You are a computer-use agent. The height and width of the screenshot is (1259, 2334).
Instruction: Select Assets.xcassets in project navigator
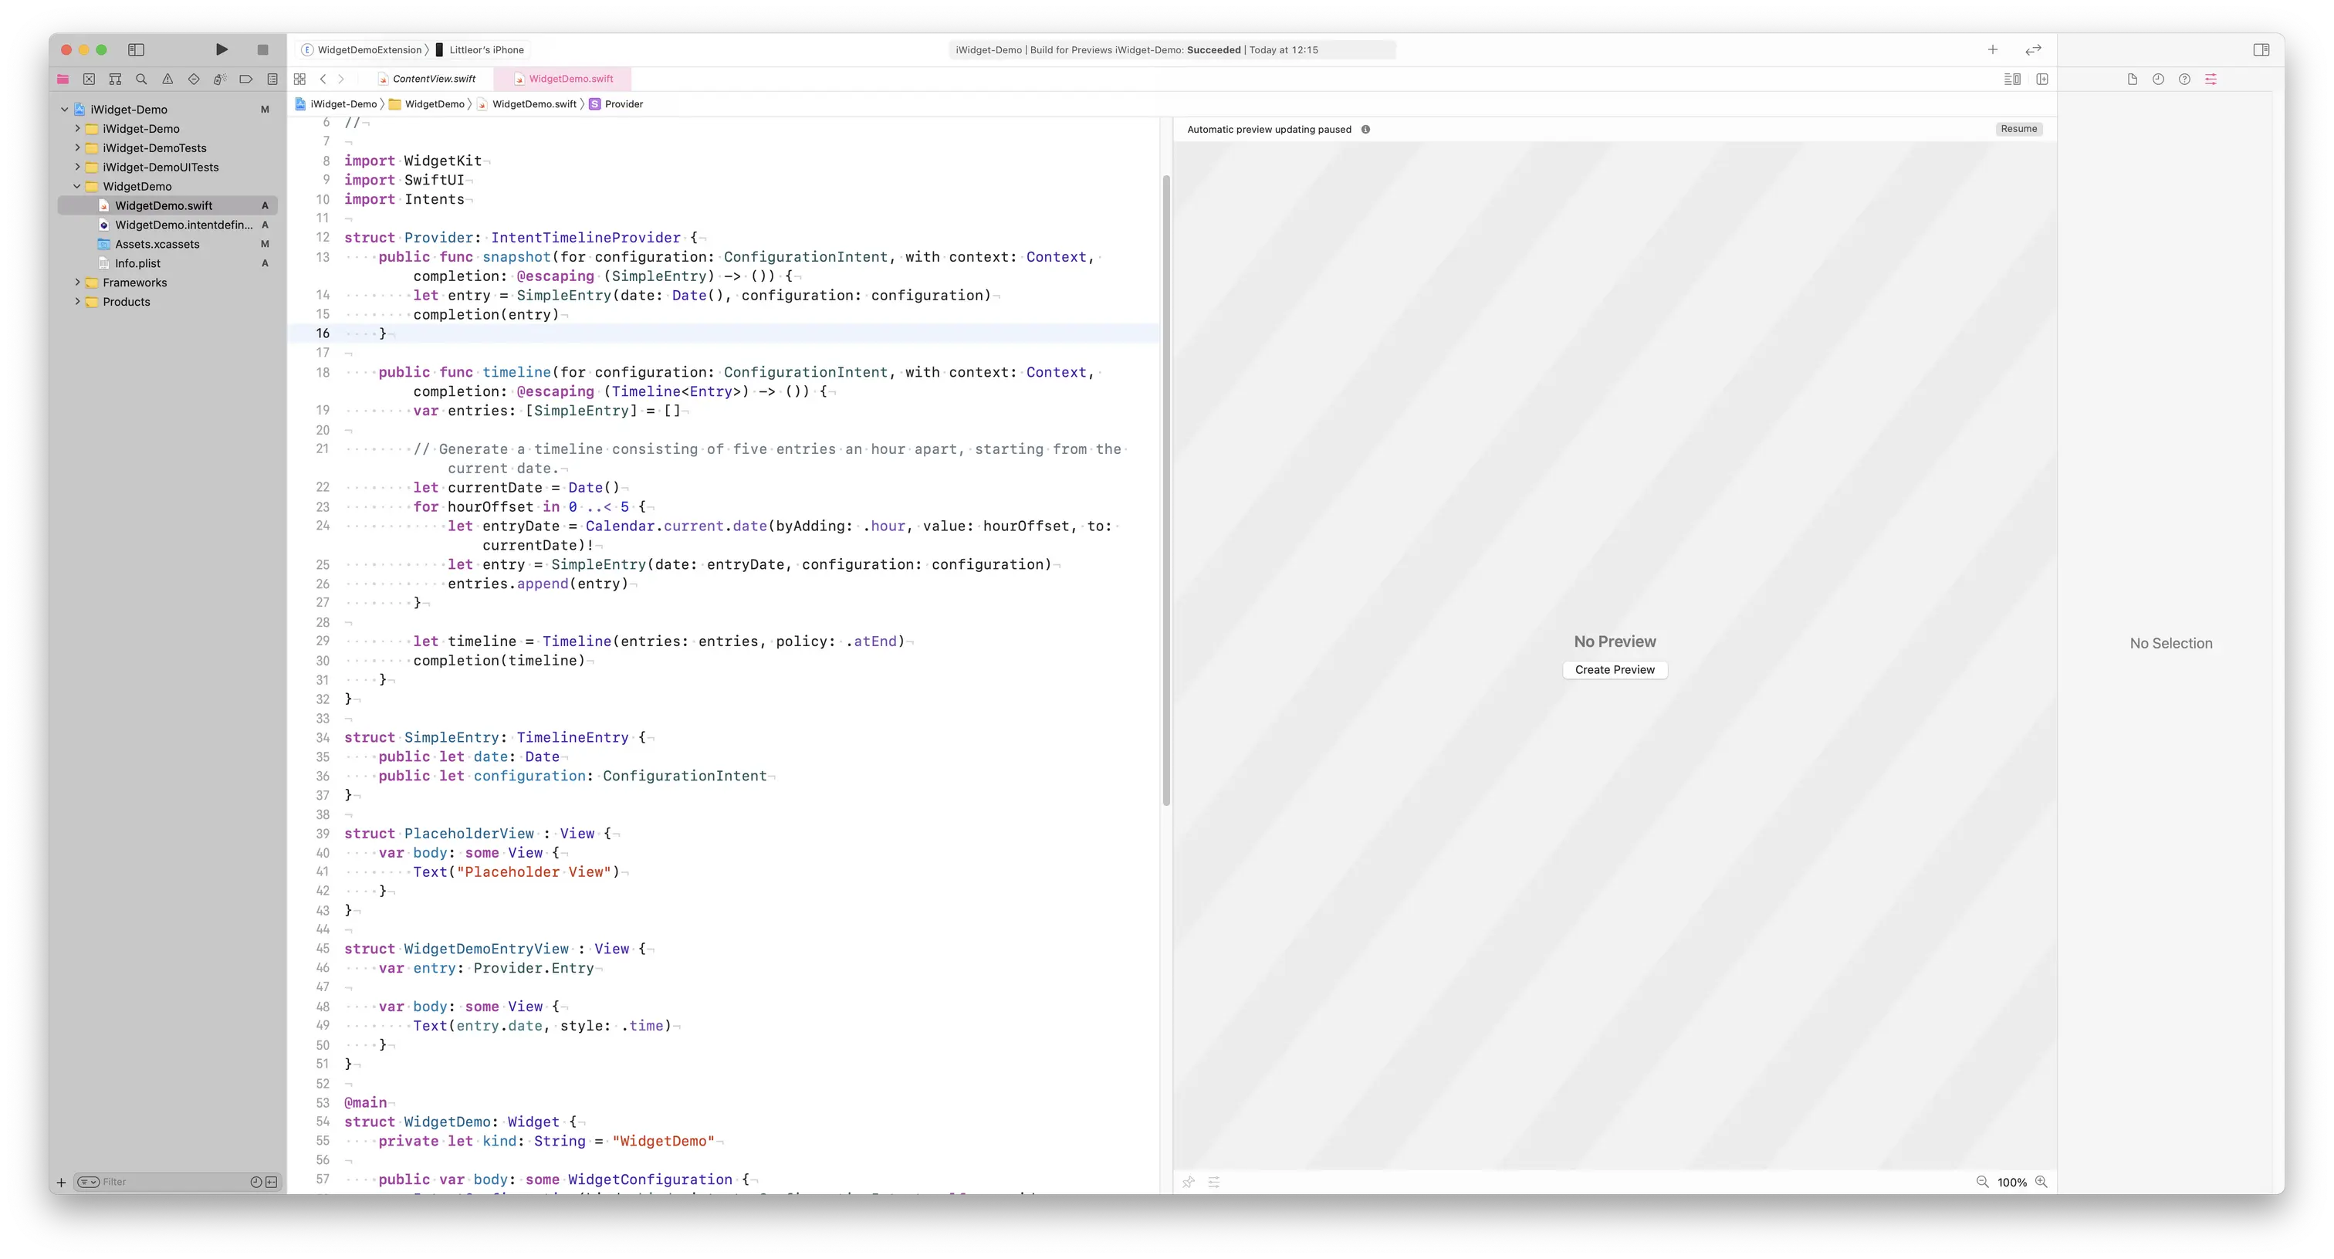pyautogui.click(x=157, y=244)
